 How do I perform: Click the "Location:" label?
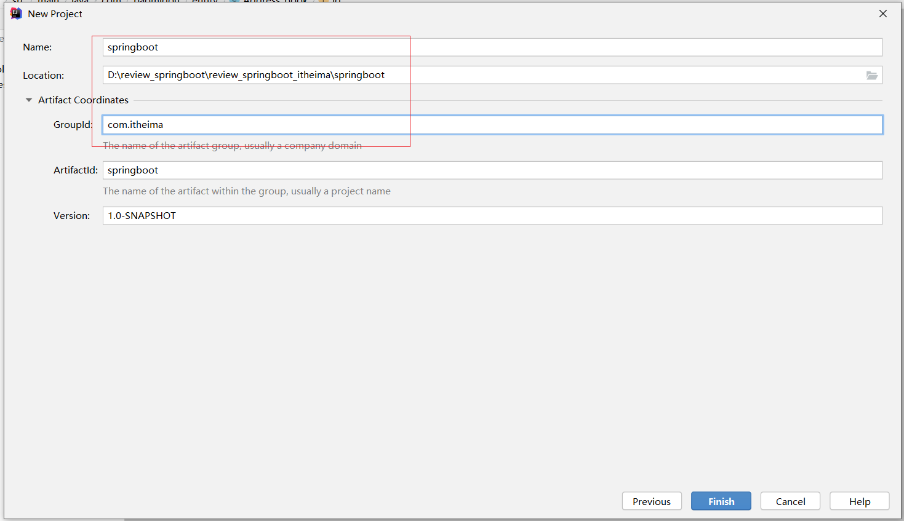point(43,76)
